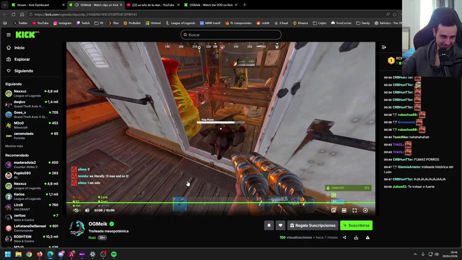Reload the page
The image size is (462, 260).
(13, 14)
